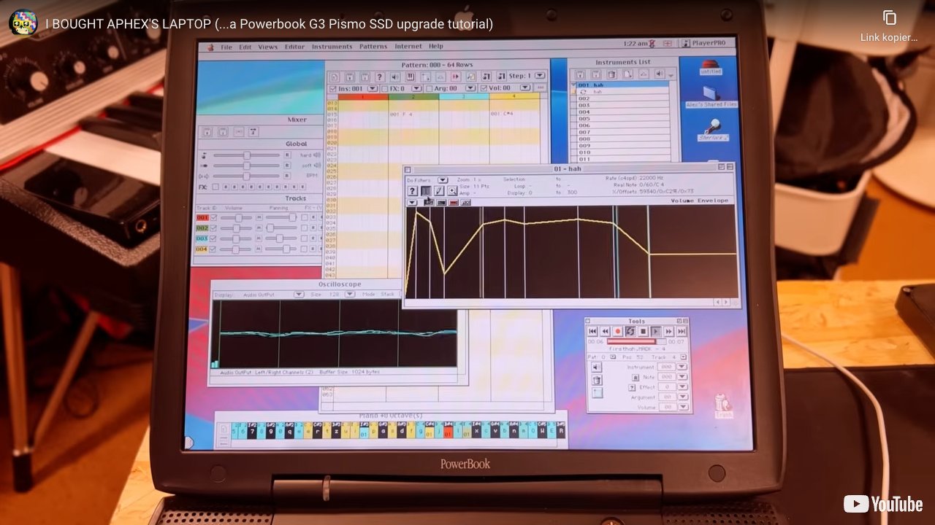This screenshot has height=525, width=935.
Task: Click the desktop Trash icon
Action: click(723, 405)
